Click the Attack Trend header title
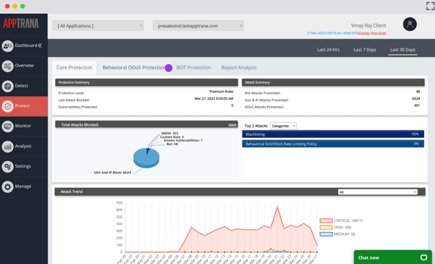435x264 pixels. click(x=72, y=192)
